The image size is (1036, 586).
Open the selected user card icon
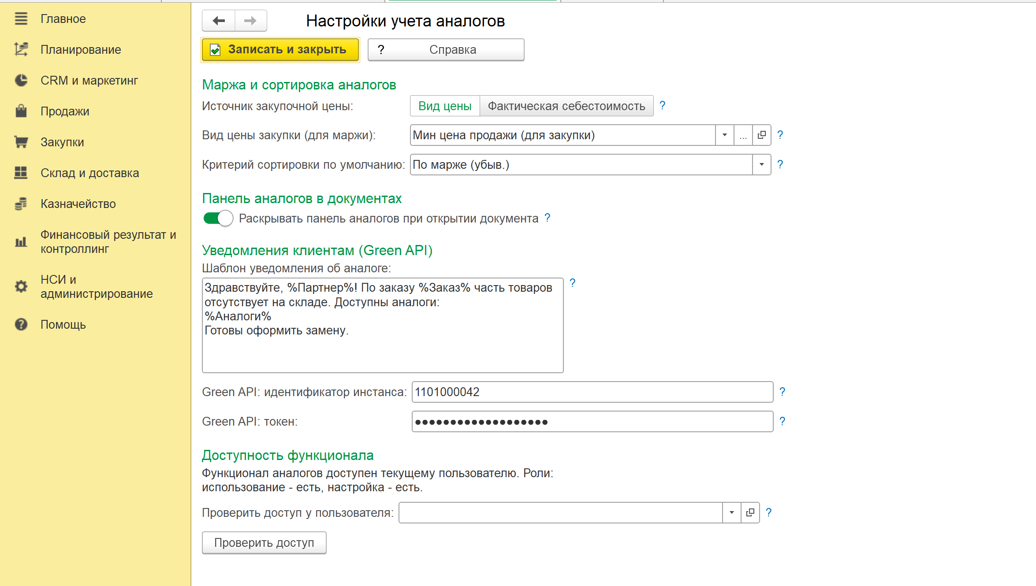click(x=750, y=512)
